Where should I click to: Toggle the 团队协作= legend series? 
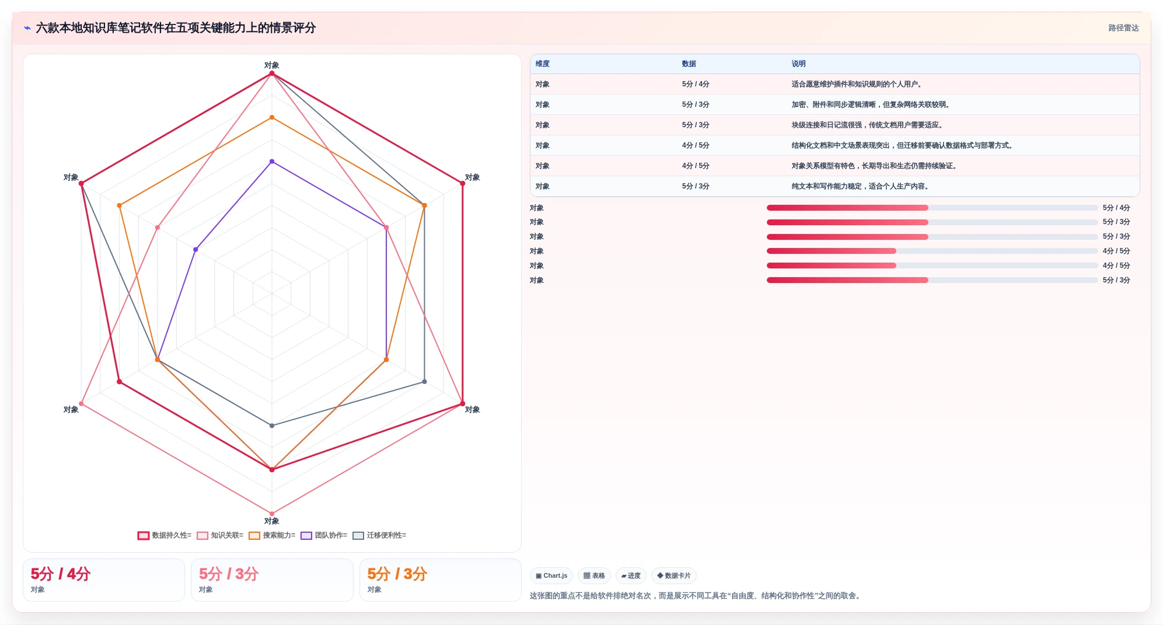324,535
